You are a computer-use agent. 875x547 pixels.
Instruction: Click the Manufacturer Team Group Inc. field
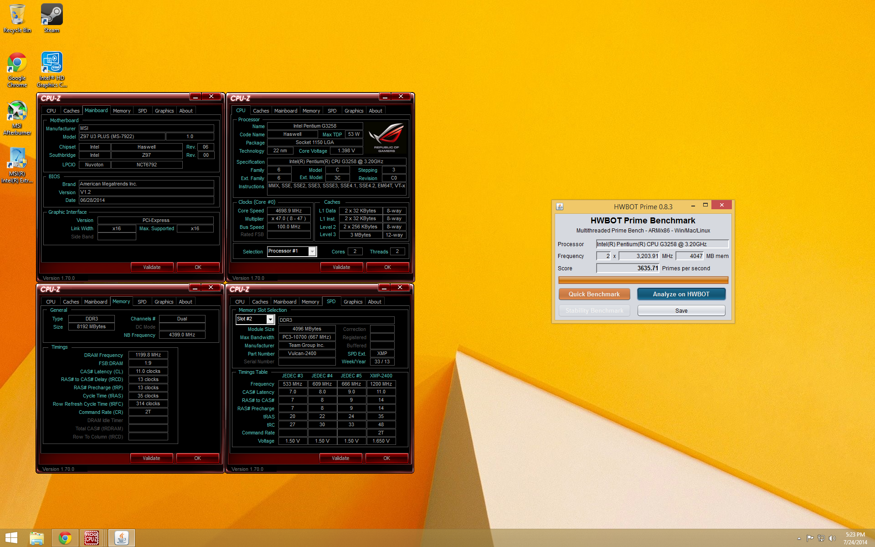pos(307,345)
